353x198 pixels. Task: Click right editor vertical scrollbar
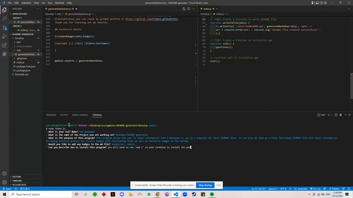351,86
